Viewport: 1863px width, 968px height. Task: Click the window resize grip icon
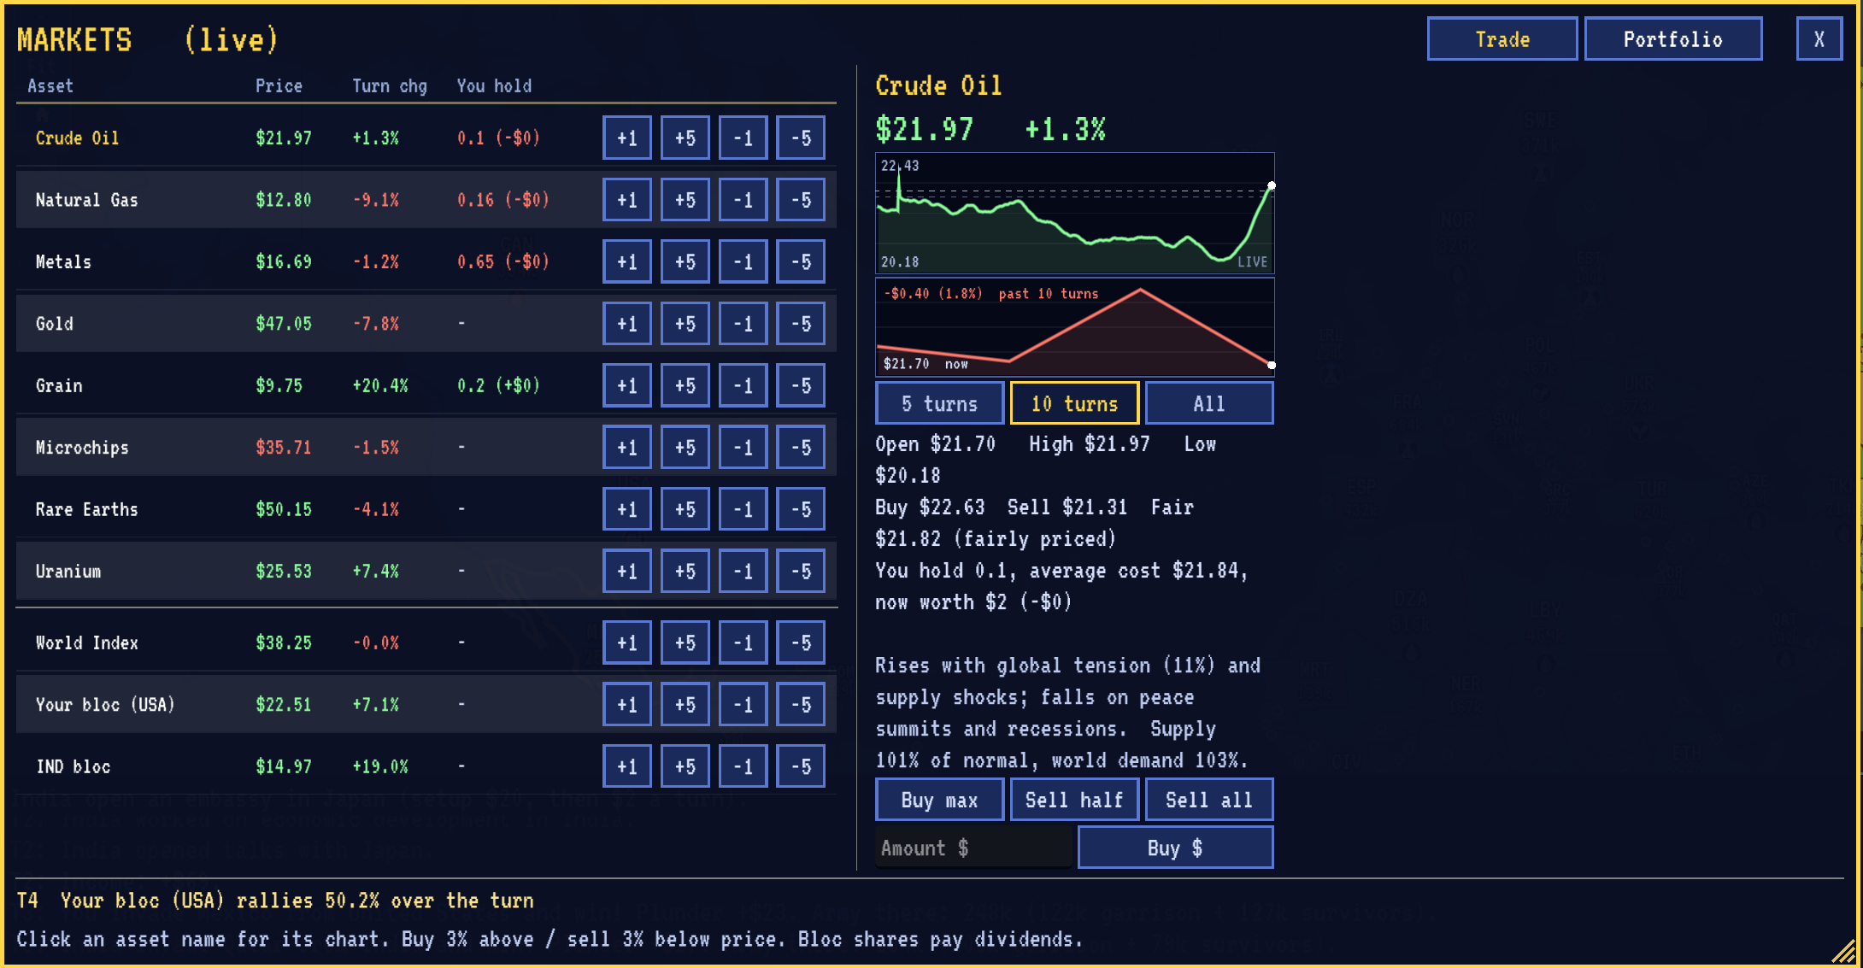[1843, 950]
